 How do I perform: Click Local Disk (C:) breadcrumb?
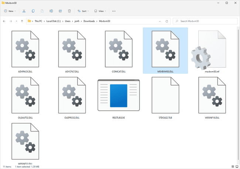point(54,21)
